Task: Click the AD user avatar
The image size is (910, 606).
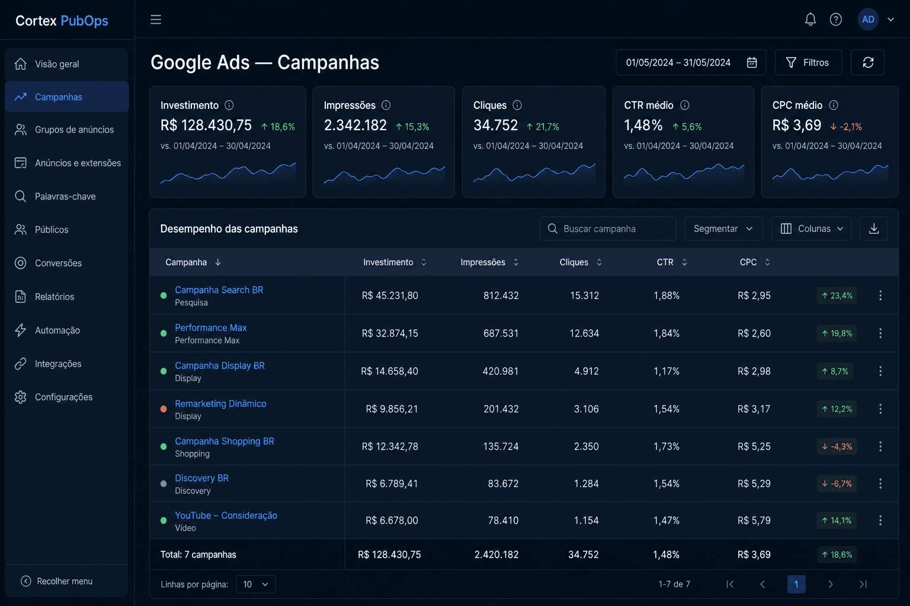Action: coord(868,20)
